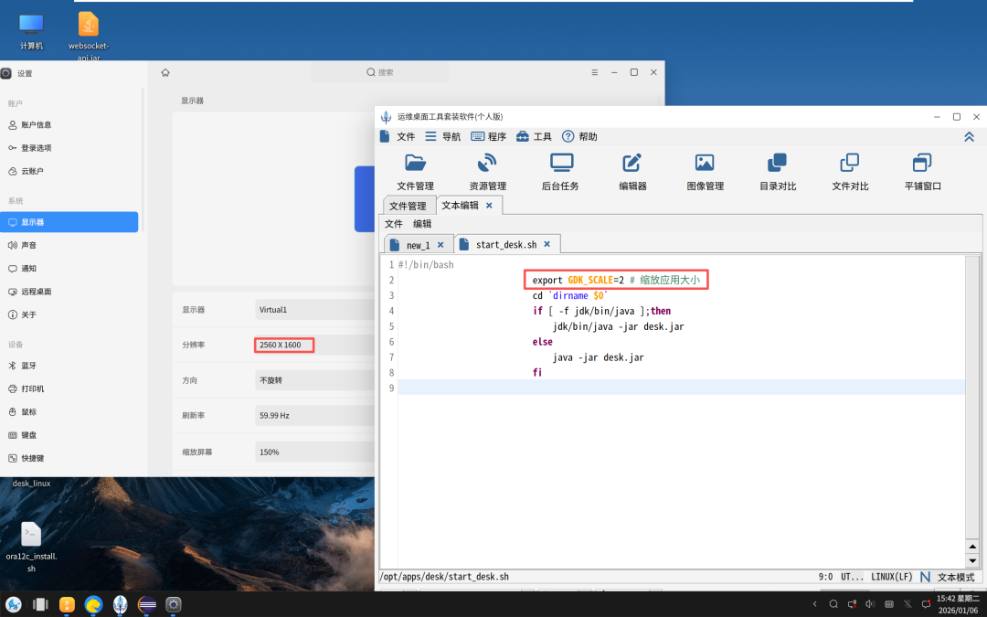Click the N icon in editor status bar
987x617 pixels.
point(925,577)
